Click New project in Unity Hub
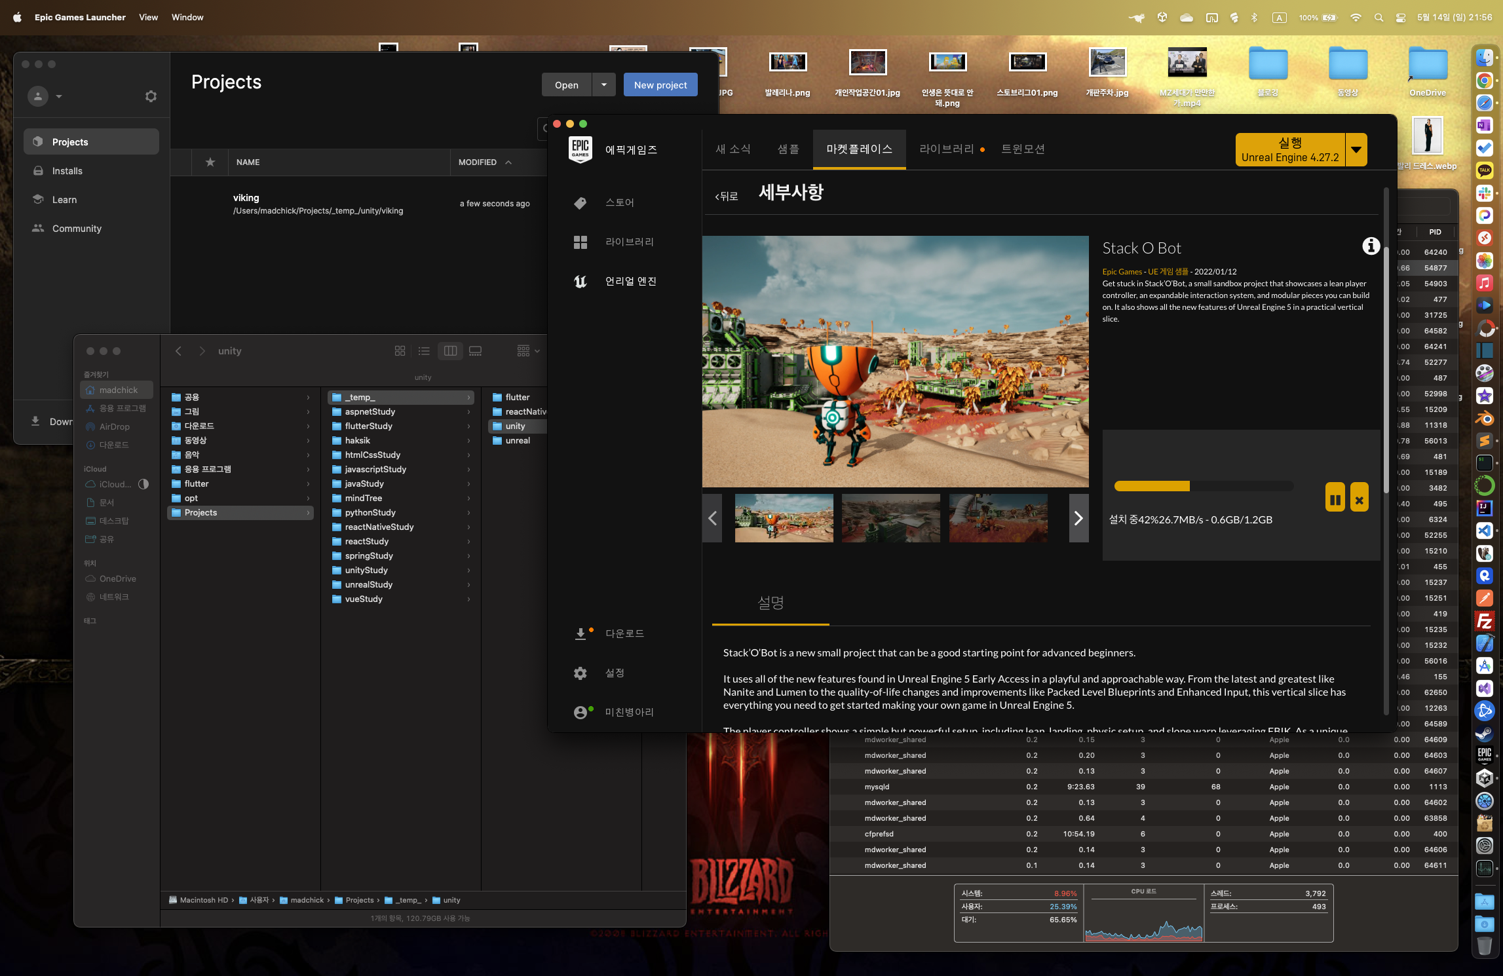 [660, 84]
